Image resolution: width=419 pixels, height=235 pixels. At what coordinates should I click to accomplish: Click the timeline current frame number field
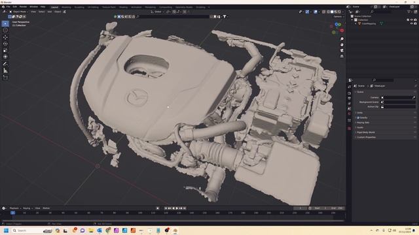(300, 208)
